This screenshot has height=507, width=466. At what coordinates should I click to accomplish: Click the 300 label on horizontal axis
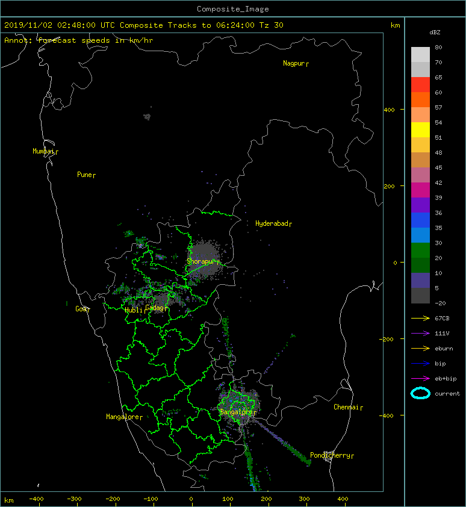(x=304, y=499)
